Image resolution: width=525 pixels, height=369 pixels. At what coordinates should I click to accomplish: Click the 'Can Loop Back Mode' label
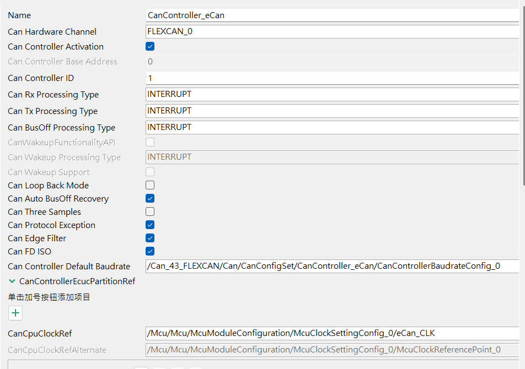48,186
